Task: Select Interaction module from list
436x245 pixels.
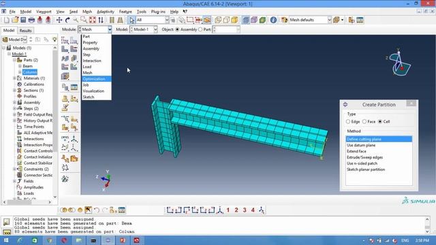Action: pyautogui.click(x=97, y=61)
